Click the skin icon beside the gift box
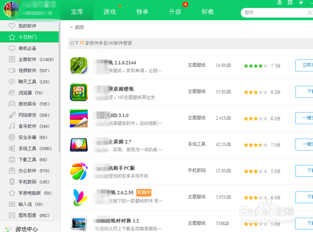The image size is (313, 232). (290, 3)
